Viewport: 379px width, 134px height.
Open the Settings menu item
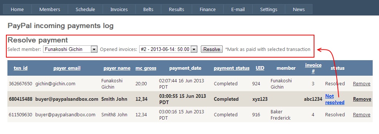click(x=268, y=9)
